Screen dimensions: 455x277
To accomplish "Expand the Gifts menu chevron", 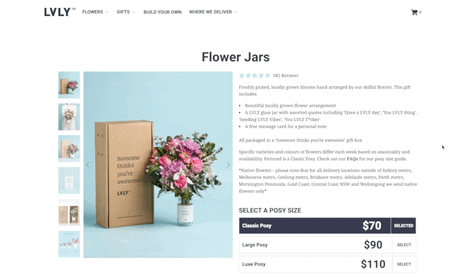I will (x=134, y=12).
